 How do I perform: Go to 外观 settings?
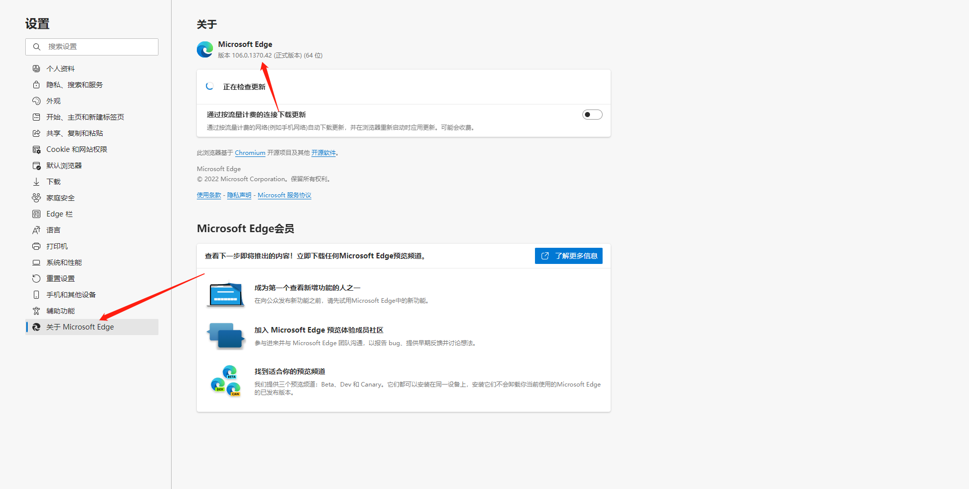92,101
